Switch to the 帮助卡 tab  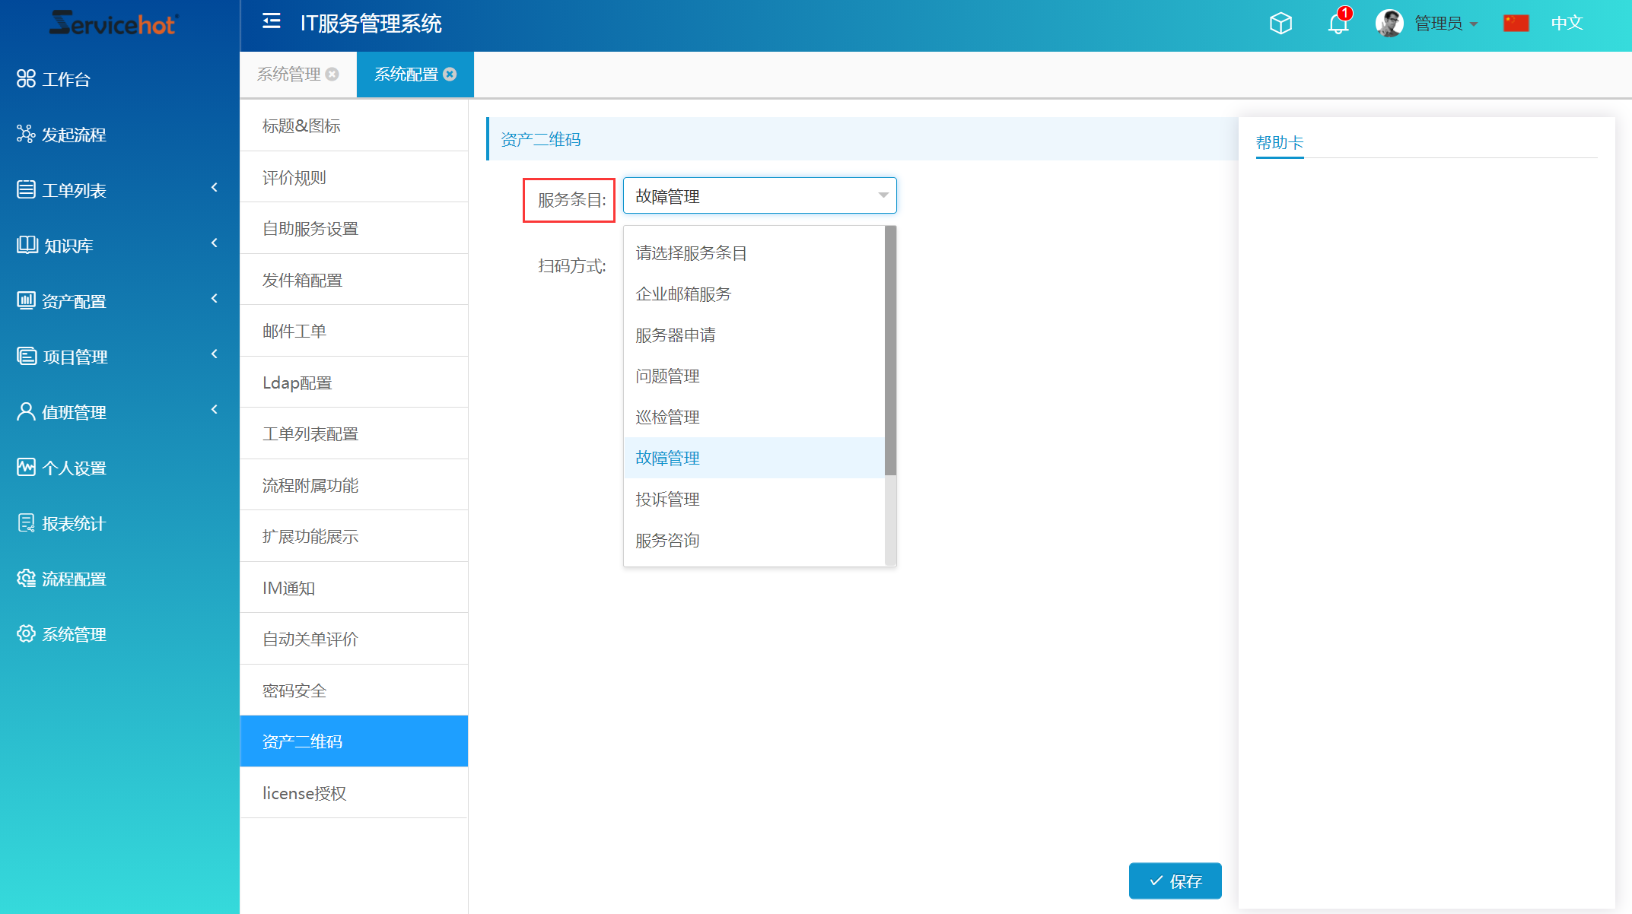[x=1279, y=143]
